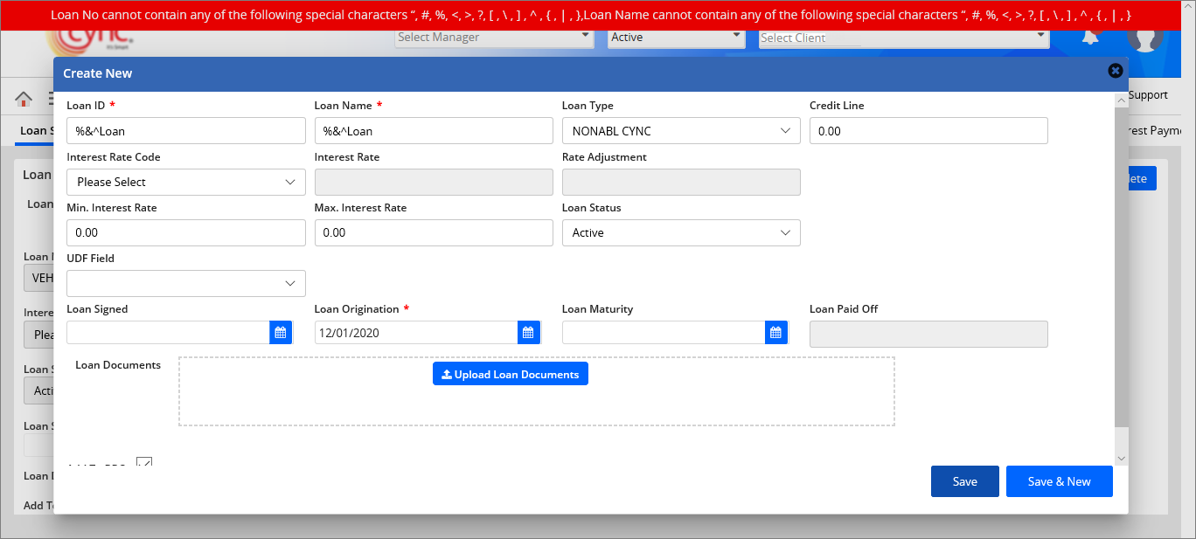The image size is (1196, 539).
Task: Click the Save button
Action: tap(964, 481)
